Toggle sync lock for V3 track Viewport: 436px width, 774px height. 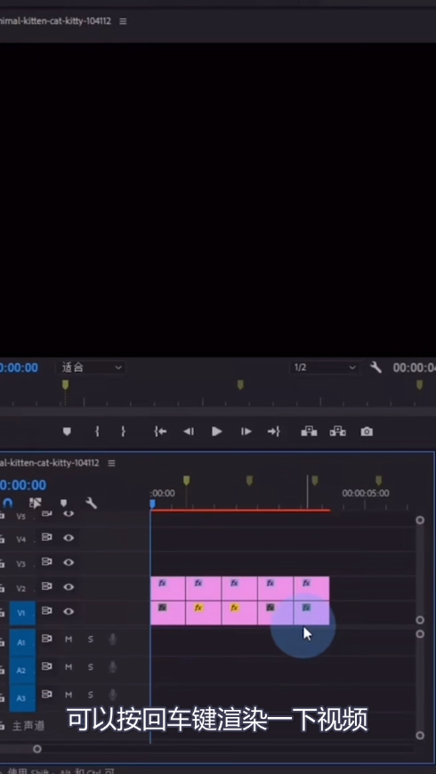pyautogui.click(x=47, y=561)
